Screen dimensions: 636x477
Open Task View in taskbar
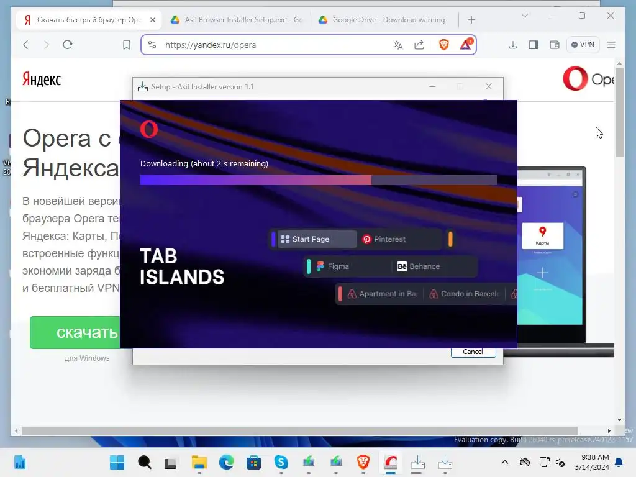click(x=170, y=463)
